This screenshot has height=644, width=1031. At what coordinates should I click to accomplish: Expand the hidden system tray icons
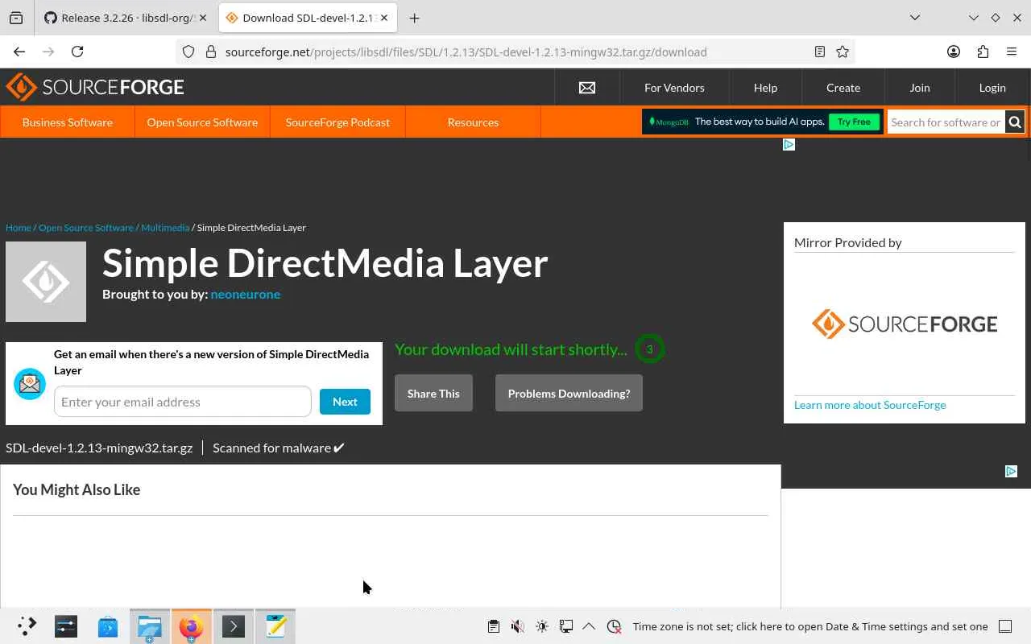click(589, 626)
